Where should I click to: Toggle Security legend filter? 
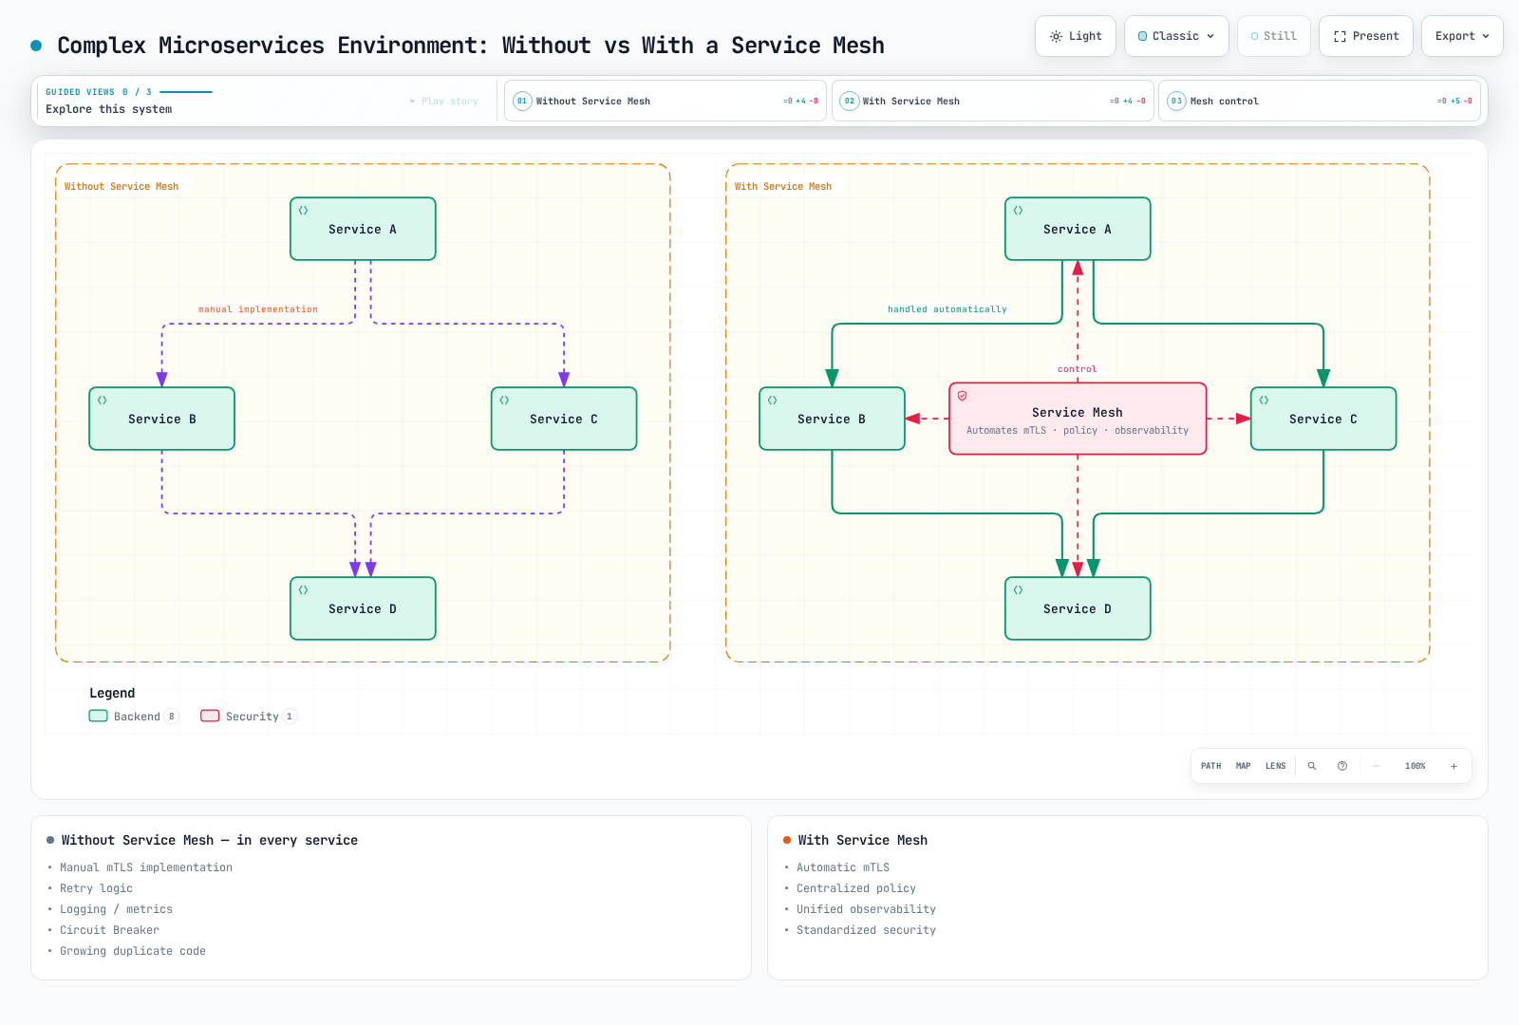[249, 717]
